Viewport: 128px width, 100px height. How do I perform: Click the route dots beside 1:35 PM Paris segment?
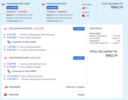5,48
